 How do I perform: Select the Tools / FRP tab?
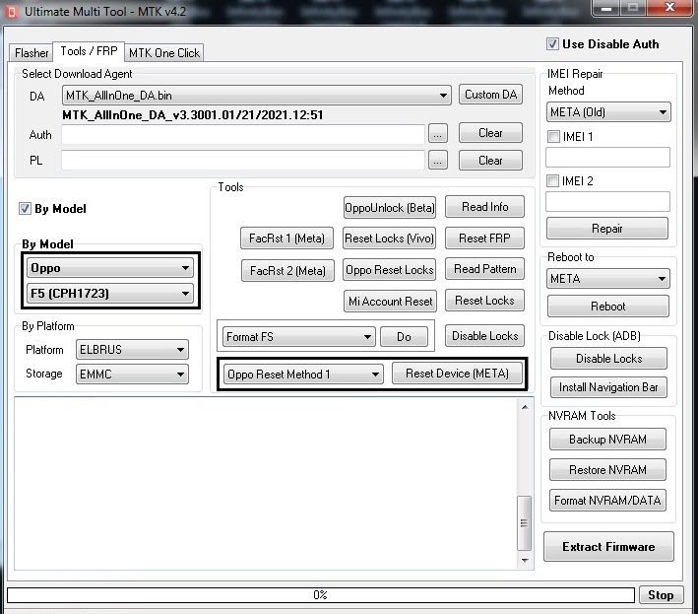[89, 51]
